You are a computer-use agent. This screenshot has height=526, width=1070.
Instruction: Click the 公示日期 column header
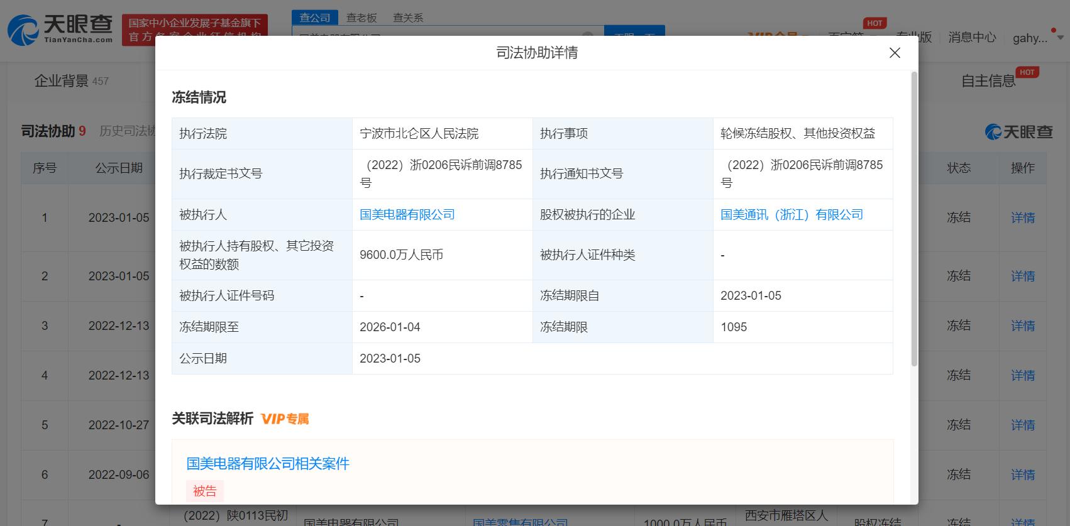pyautogui.click(x=119, y=168)
